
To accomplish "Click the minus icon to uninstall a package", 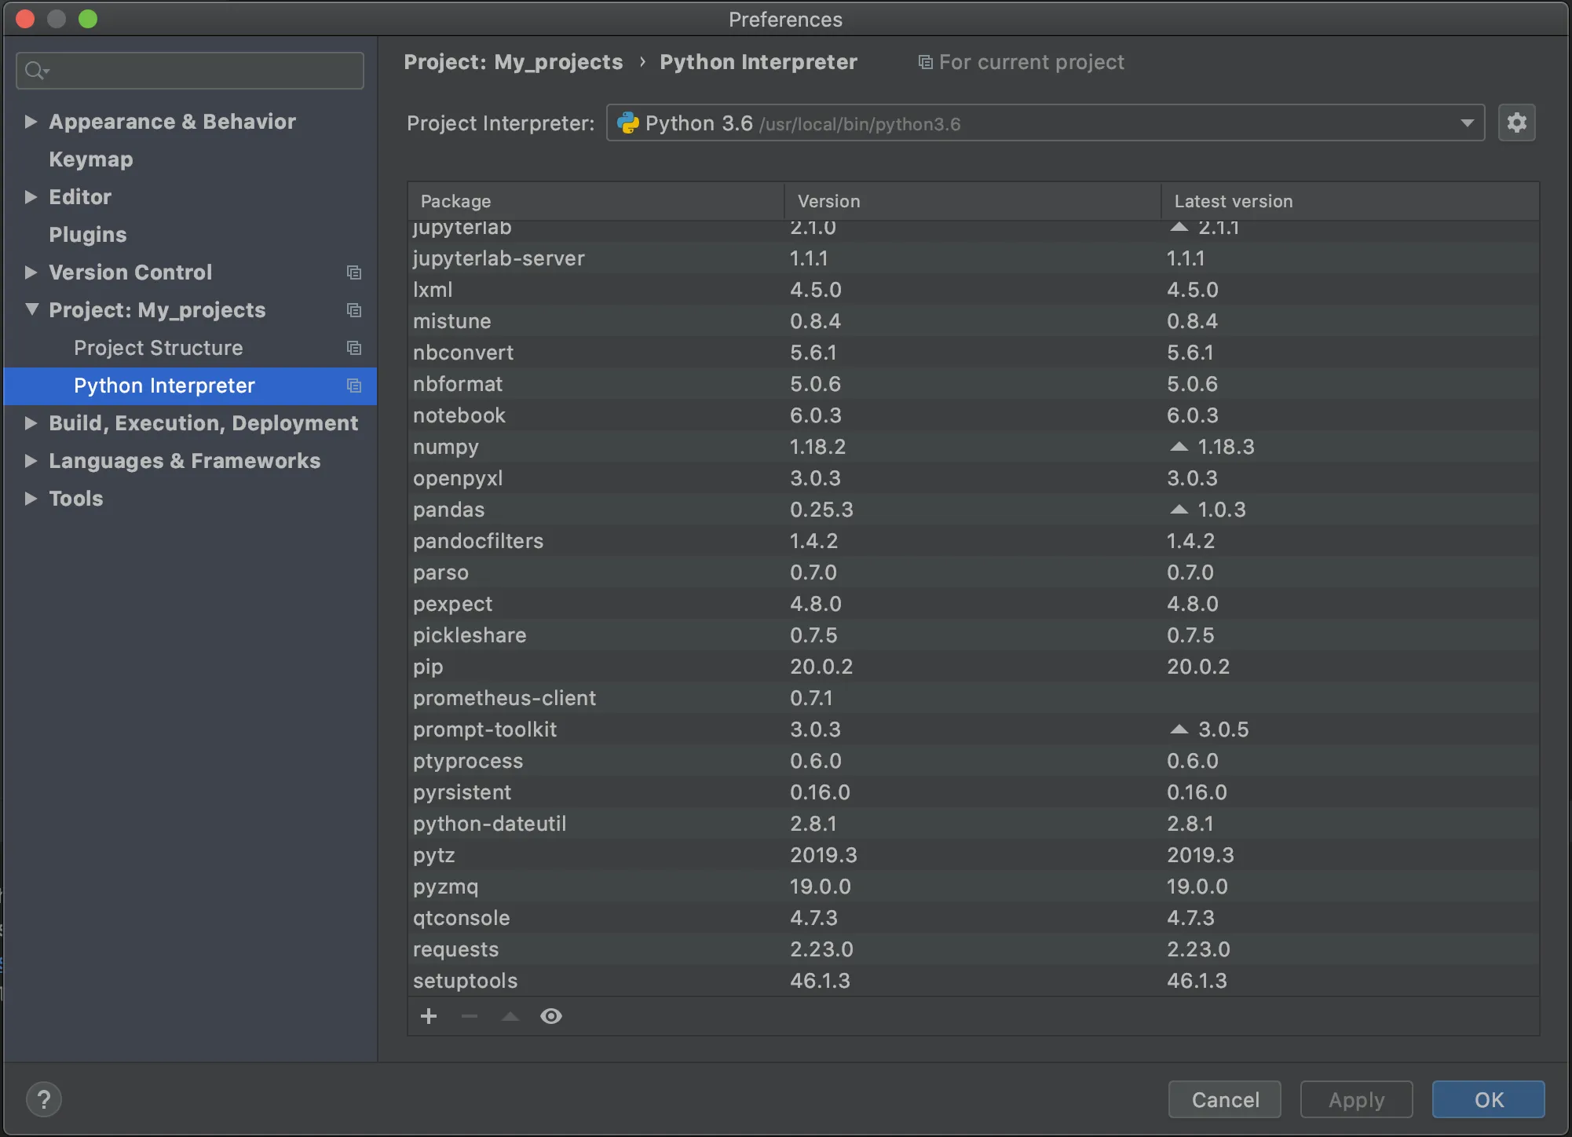I will coord(470,1016).
